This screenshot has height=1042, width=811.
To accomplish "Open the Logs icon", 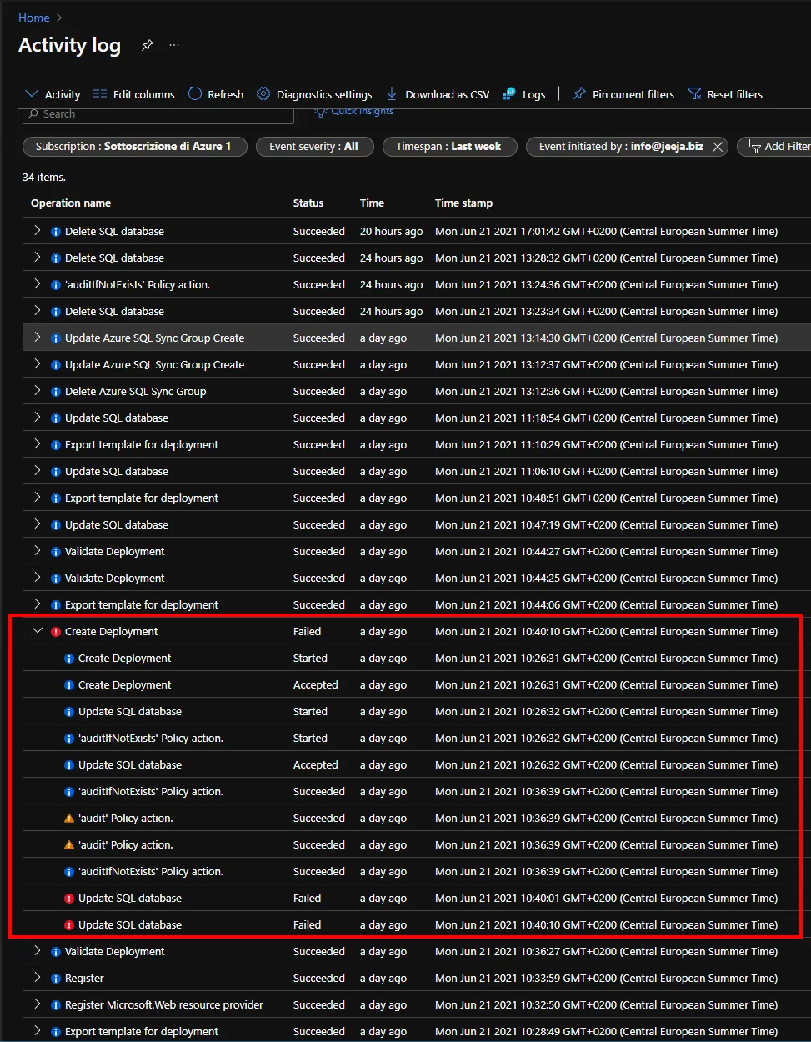I will point(509,94).
